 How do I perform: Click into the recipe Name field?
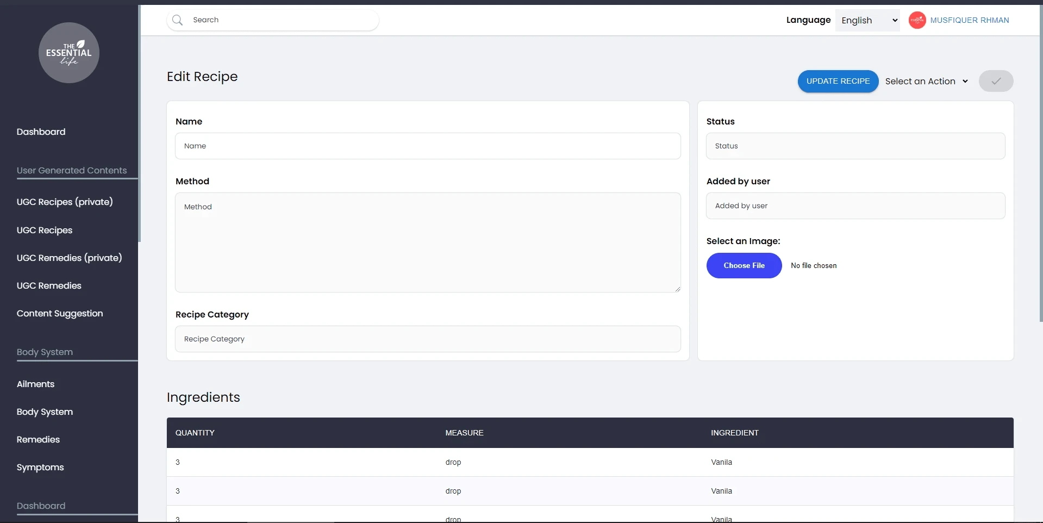428,146
